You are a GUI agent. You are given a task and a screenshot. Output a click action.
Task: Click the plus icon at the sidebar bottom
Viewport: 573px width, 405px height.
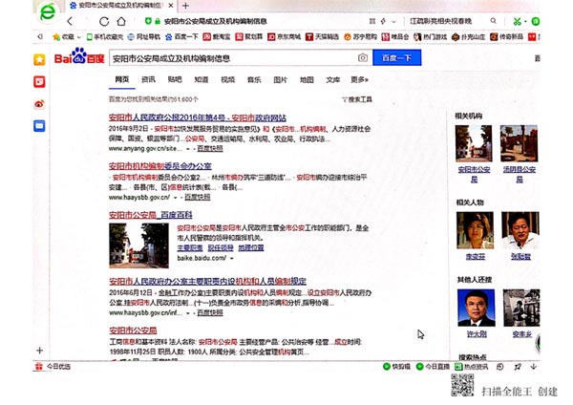click(x=39, y=351)
